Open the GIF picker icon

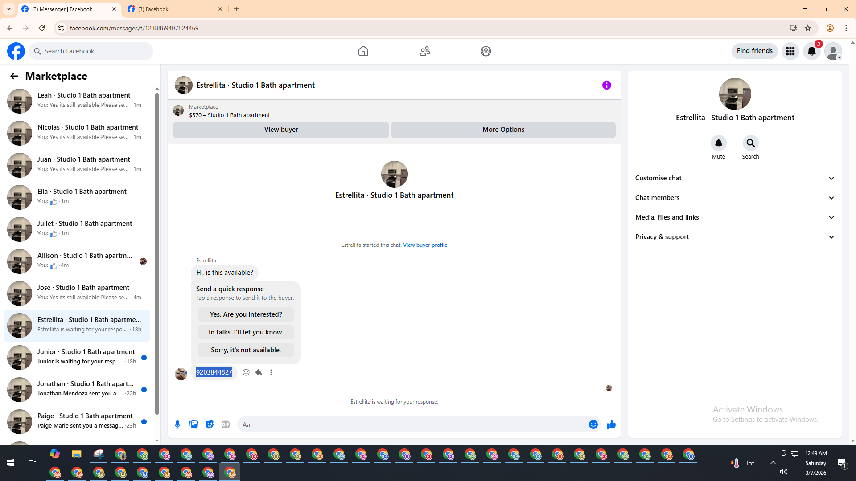(x=226, y=424)
